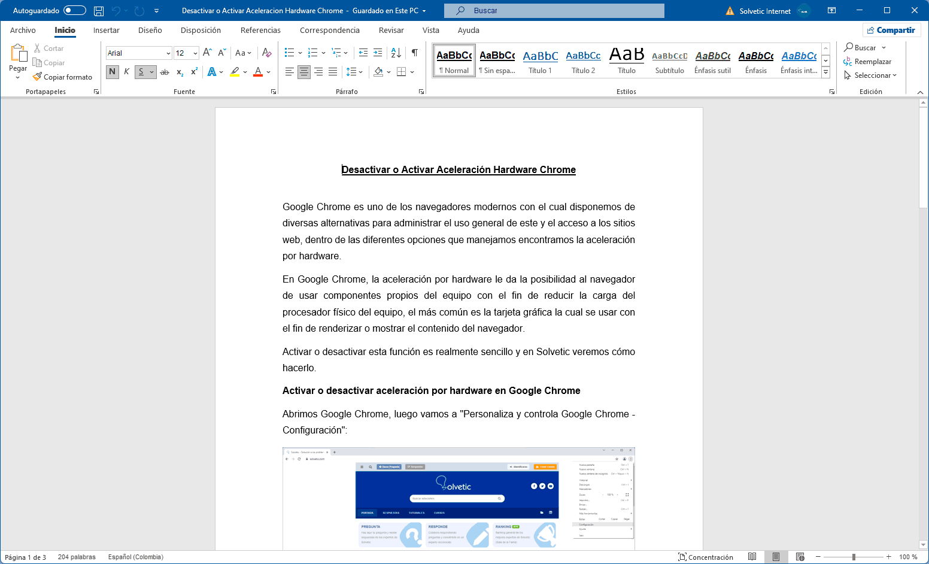
Task: Toggle left alignment
Action: (290, 72)
